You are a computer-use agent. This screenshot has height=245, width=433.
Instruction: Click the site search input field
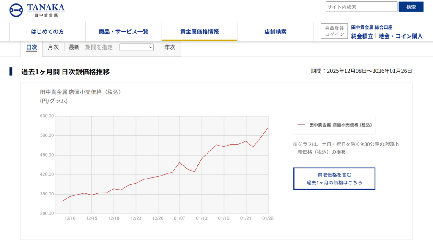tap(361, 7)
